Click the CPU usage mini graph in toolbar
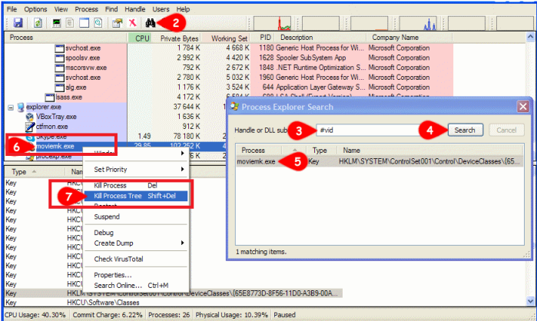Screen dimensions: 537x321 pyautogui.click(x=272, y=23)
